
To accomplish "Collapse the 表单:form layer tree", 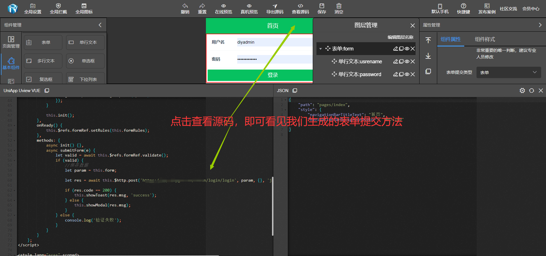I will click(x=320, y=49).
